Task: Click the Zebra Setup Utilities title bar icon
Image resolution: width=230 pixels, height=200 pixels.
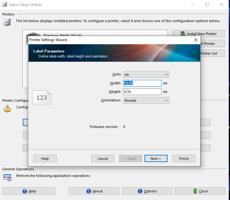Action: point(5,4)
